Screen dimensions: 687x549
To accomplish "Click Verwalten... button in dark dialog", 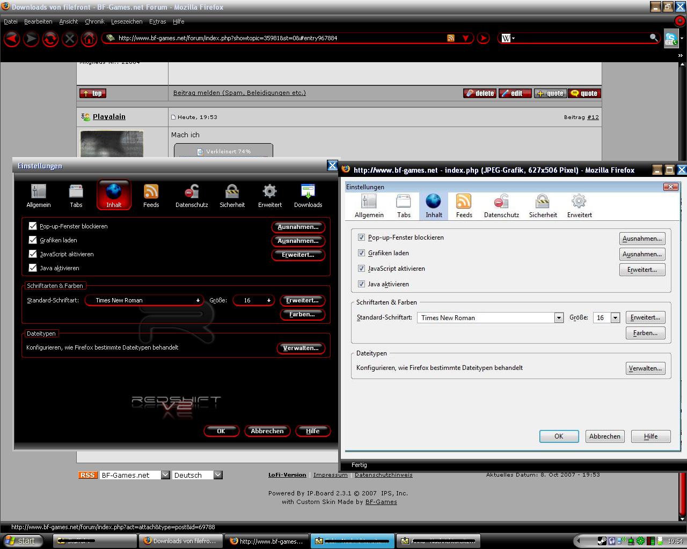I will [301, 348].
